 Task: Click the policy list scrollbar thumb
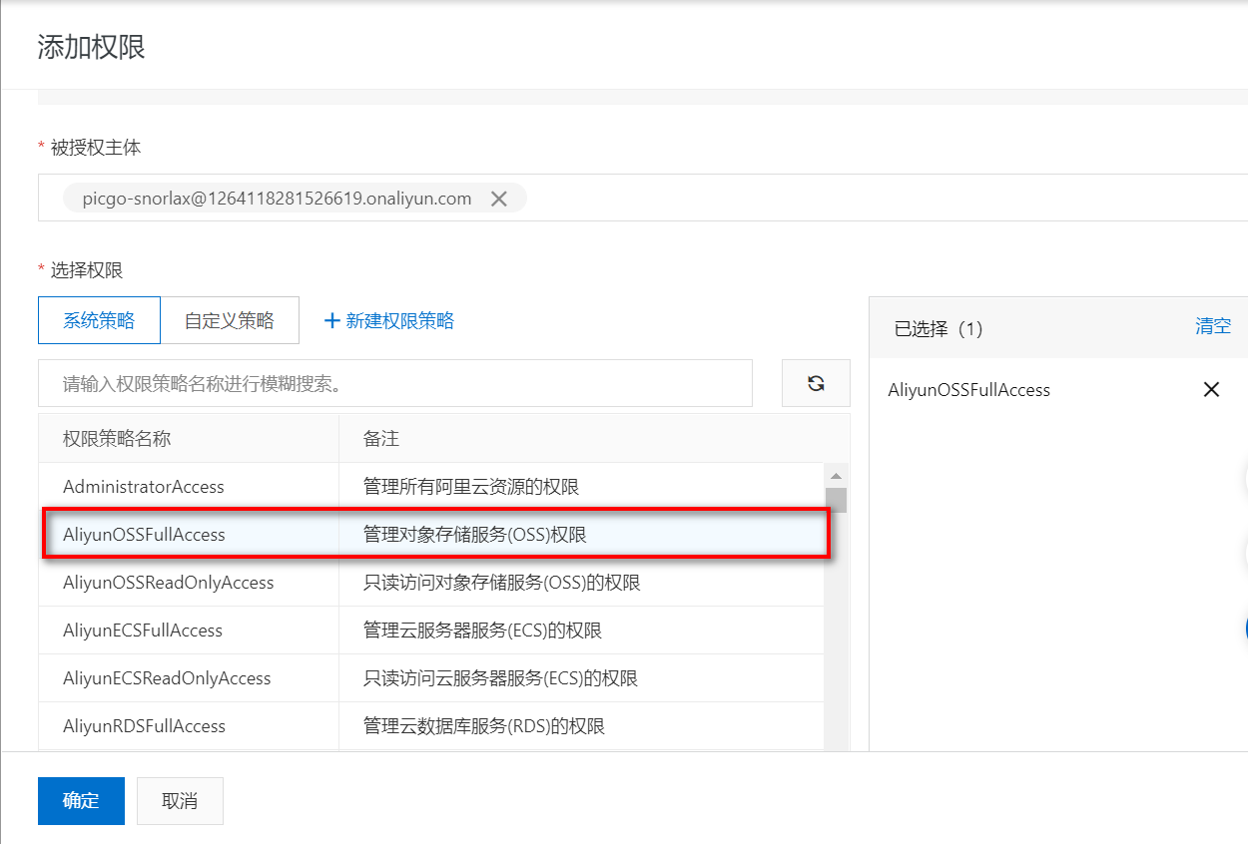tap(837, 499)
